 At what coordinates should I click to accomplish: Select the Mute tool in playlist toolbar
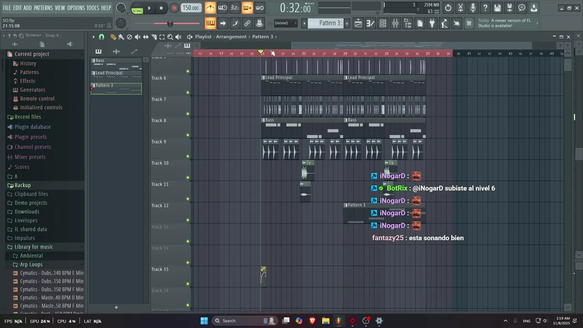138,37
